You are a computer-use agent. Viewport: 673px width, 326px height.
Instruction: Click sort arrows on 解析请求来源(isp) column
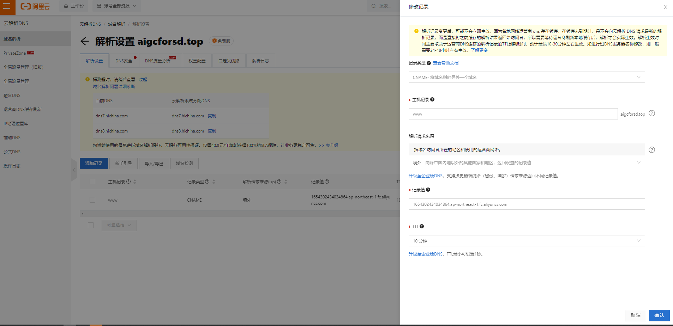(x=286, y=182)
